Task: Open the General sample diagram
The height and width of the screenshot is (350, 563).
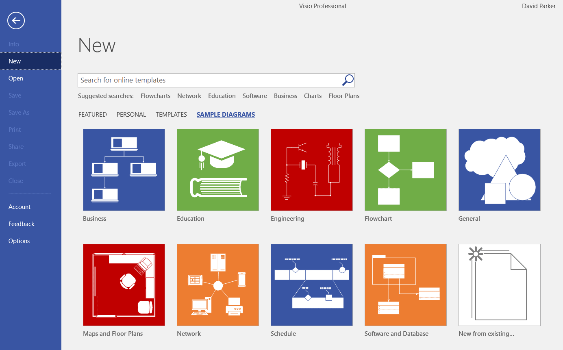Action: [499, 170]
